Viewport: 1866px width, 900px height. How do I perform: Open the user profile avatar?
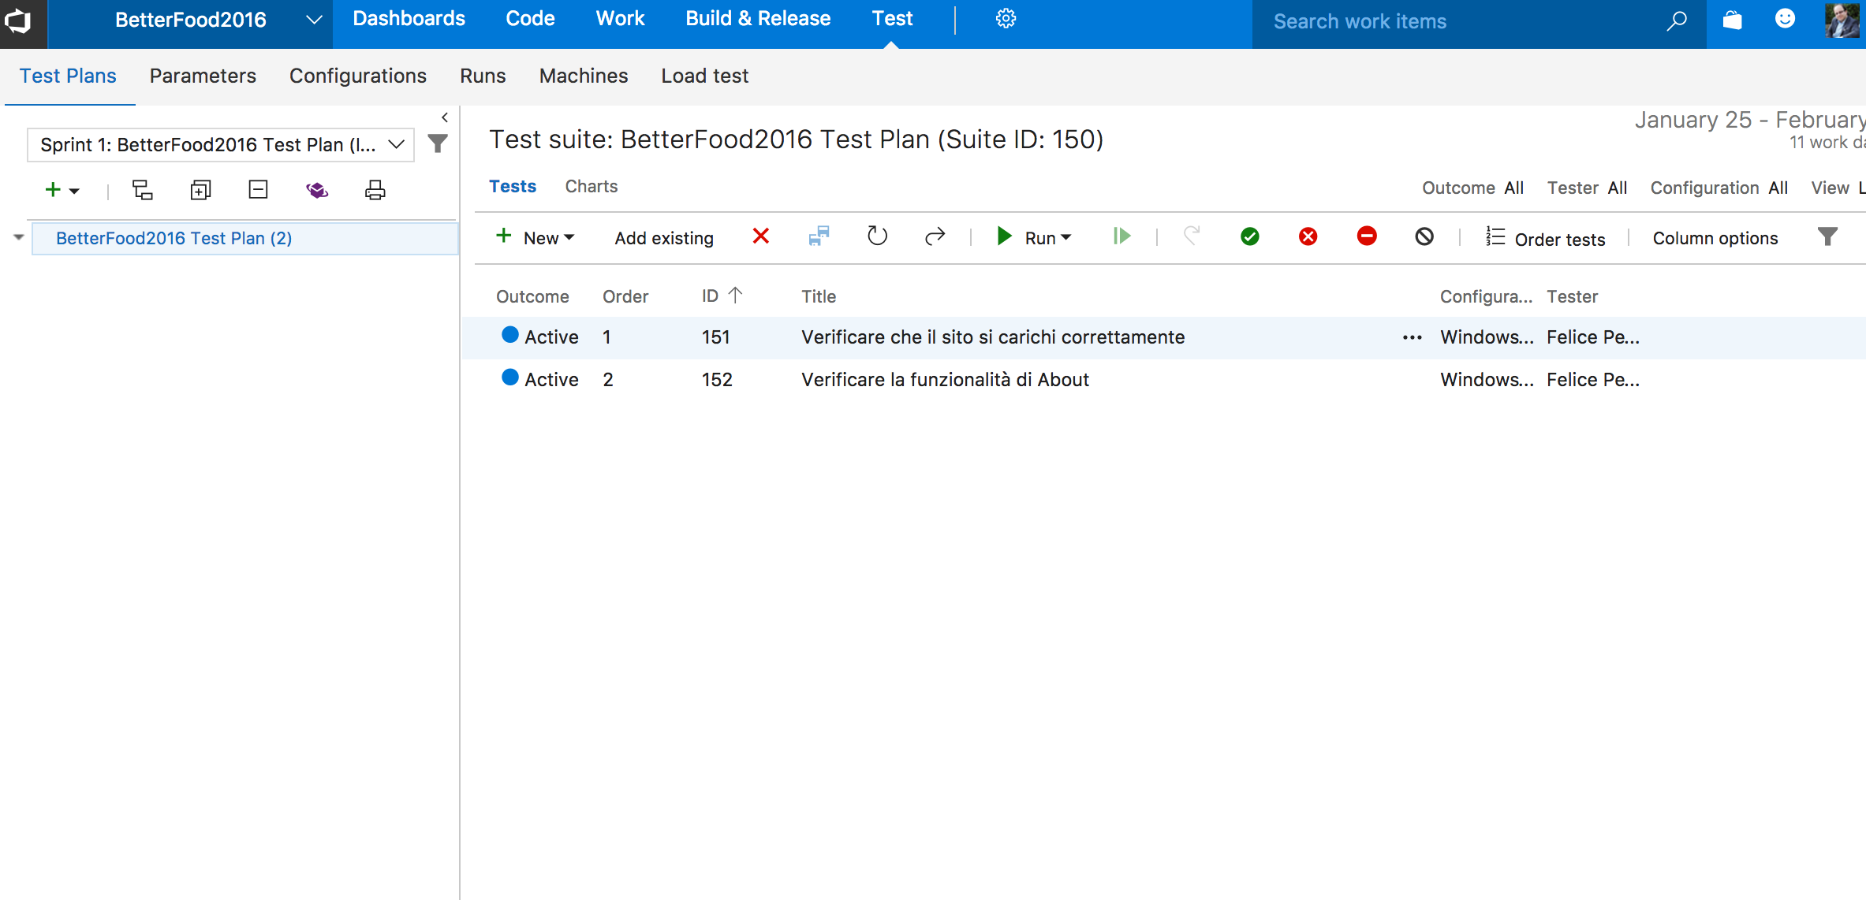coord(1842,20)
